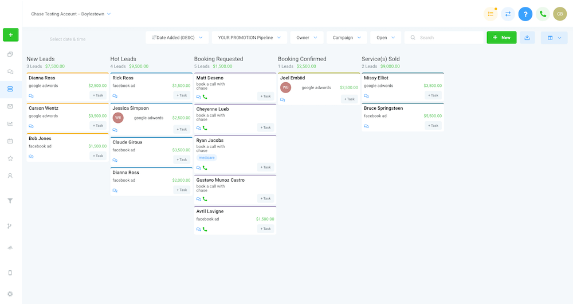Open the blue help question mark
Viewport: 573px width, 304px height.
(525, 14)
